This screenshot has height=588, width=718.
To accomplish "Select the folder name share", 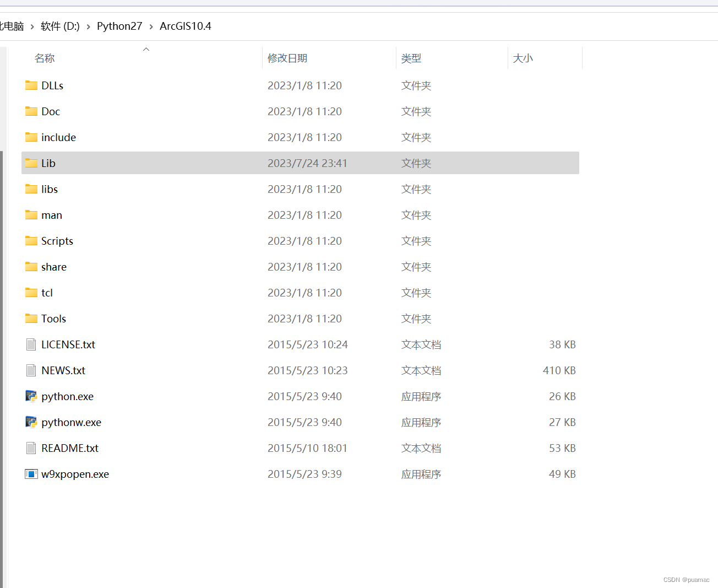I will [54, 267].
